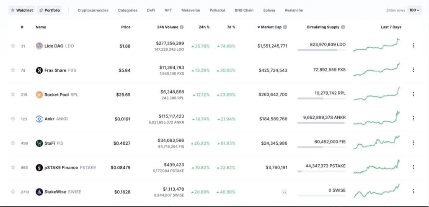Click the 24h Volume info icon
Image resolution: width=429 pixels, height=207 pixels.
[182, 27]
